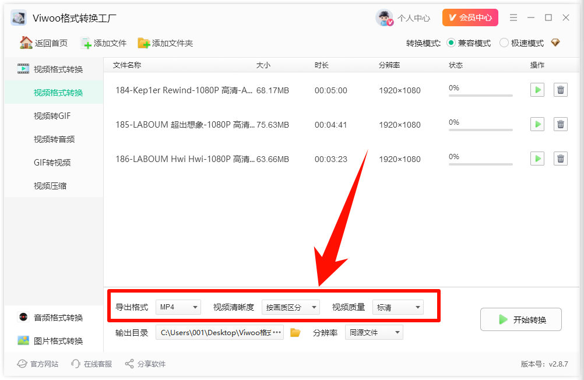This screenshot has width=584, height=380.
Task: Click the 63.66MB size value
Action: [x=273, y=159]
